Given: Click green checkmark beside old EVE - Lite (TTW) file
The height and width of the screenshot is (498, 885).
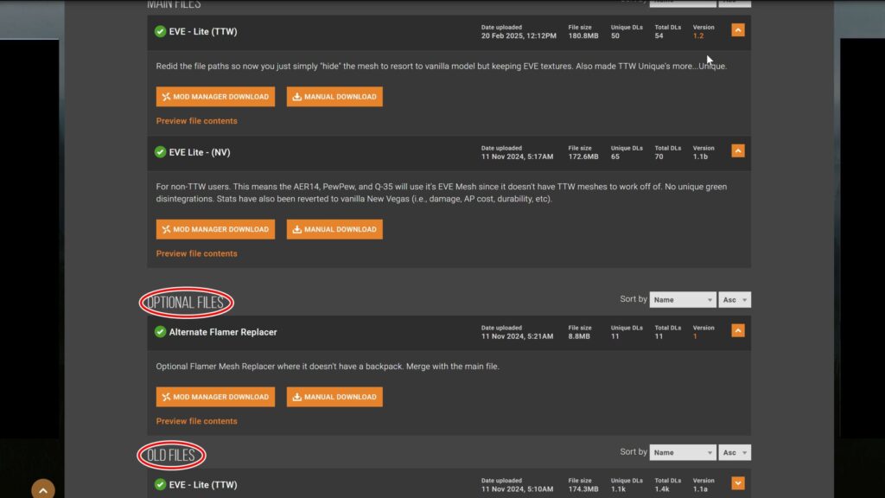Looking at the screenshot, I should pos(160,485).
